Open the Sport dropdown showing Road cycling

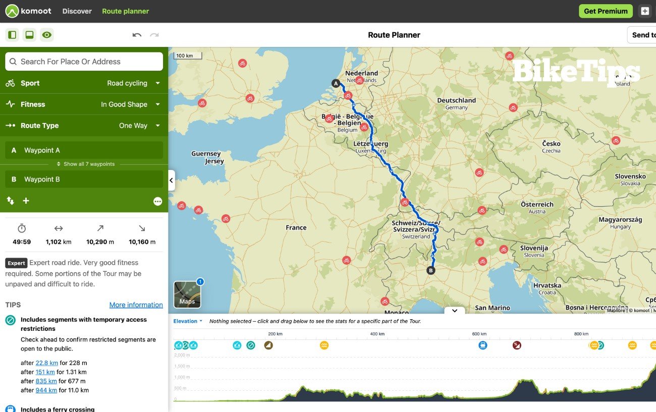133,83
